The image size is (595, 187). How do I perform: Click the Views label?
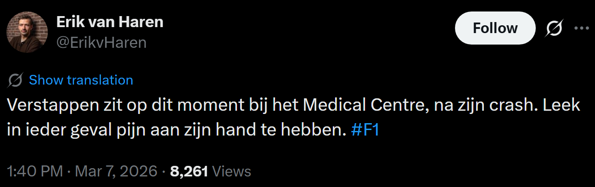pyautogui.click(x=232, y=171)
